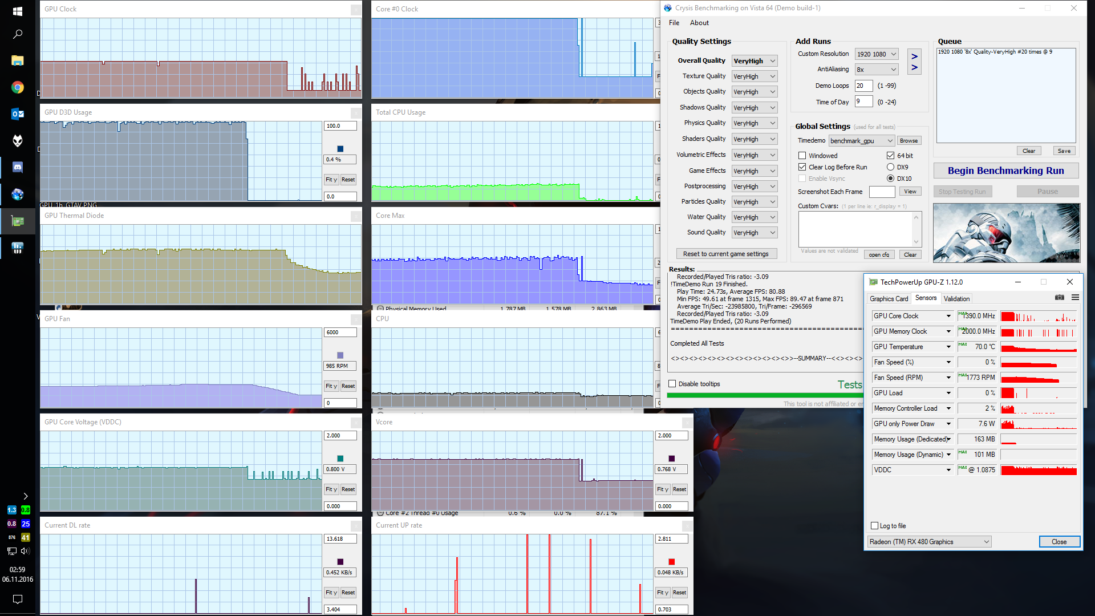1095x616 pixels.
Task: Launch foobar2000 from the taskbar
Action: coord(17,140)
